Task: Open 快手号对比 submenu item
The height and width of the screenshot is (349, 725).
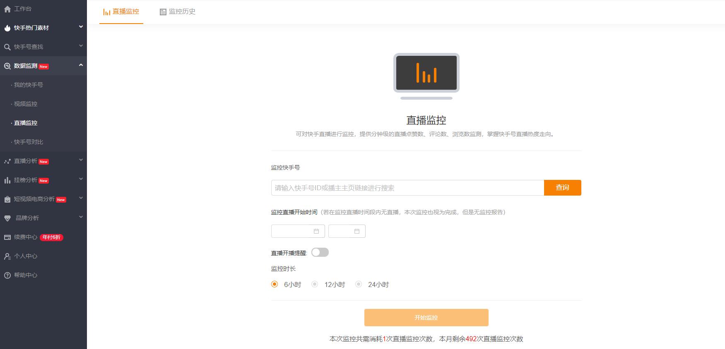Action: [x=29, y=142]
